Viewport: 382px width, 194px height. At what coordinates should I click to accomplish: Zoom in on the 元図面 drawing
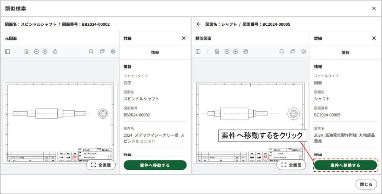[x=45, y=51]
